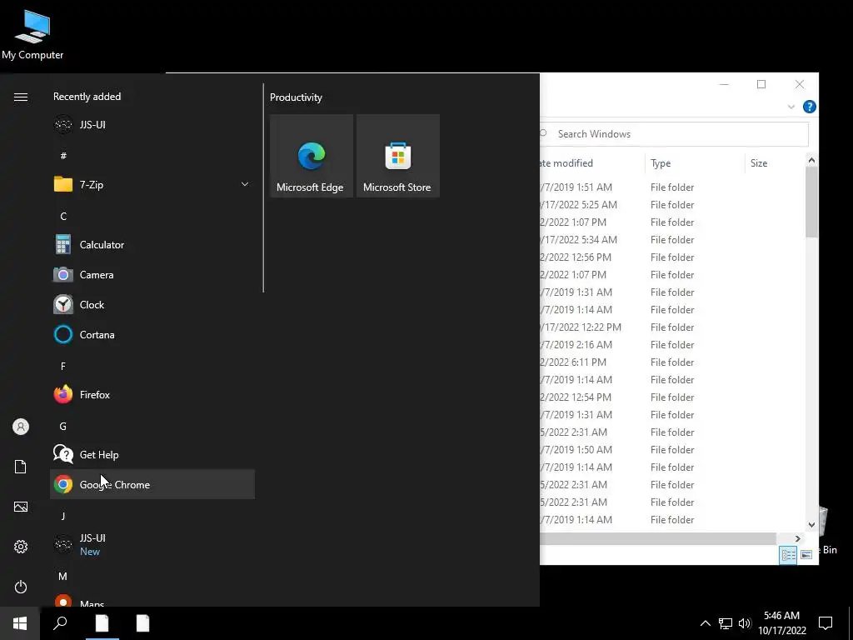Click the Productivity group header

(x=296, y=97)
